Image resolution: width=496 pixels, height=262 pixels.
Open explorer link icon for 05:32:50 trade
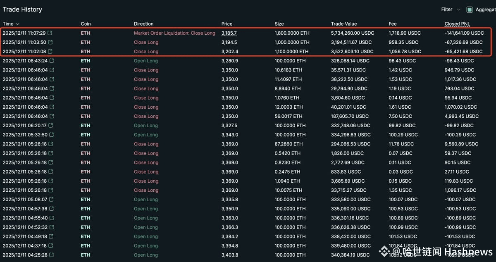click(50, 135)
